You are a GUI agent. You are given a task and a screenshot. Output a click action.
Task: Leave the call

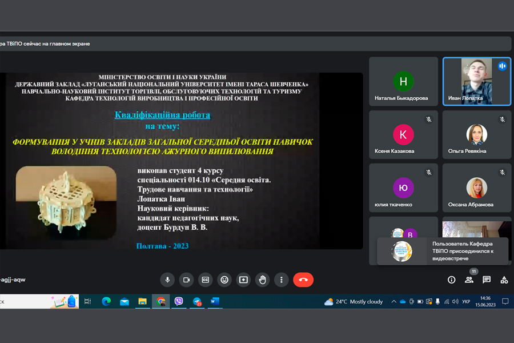tap(303, 280)
